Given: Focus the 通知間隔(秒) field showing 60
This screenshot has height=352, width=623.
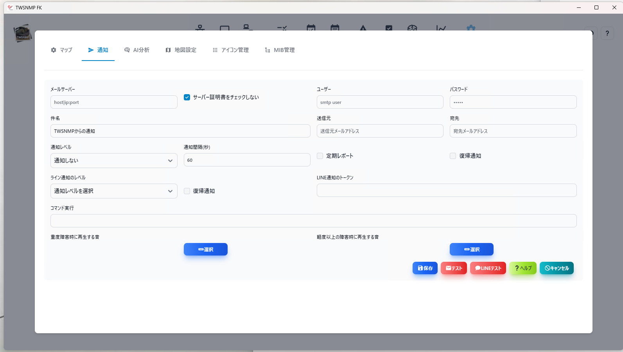Looking at the screenshot, I should click(247, 160).
